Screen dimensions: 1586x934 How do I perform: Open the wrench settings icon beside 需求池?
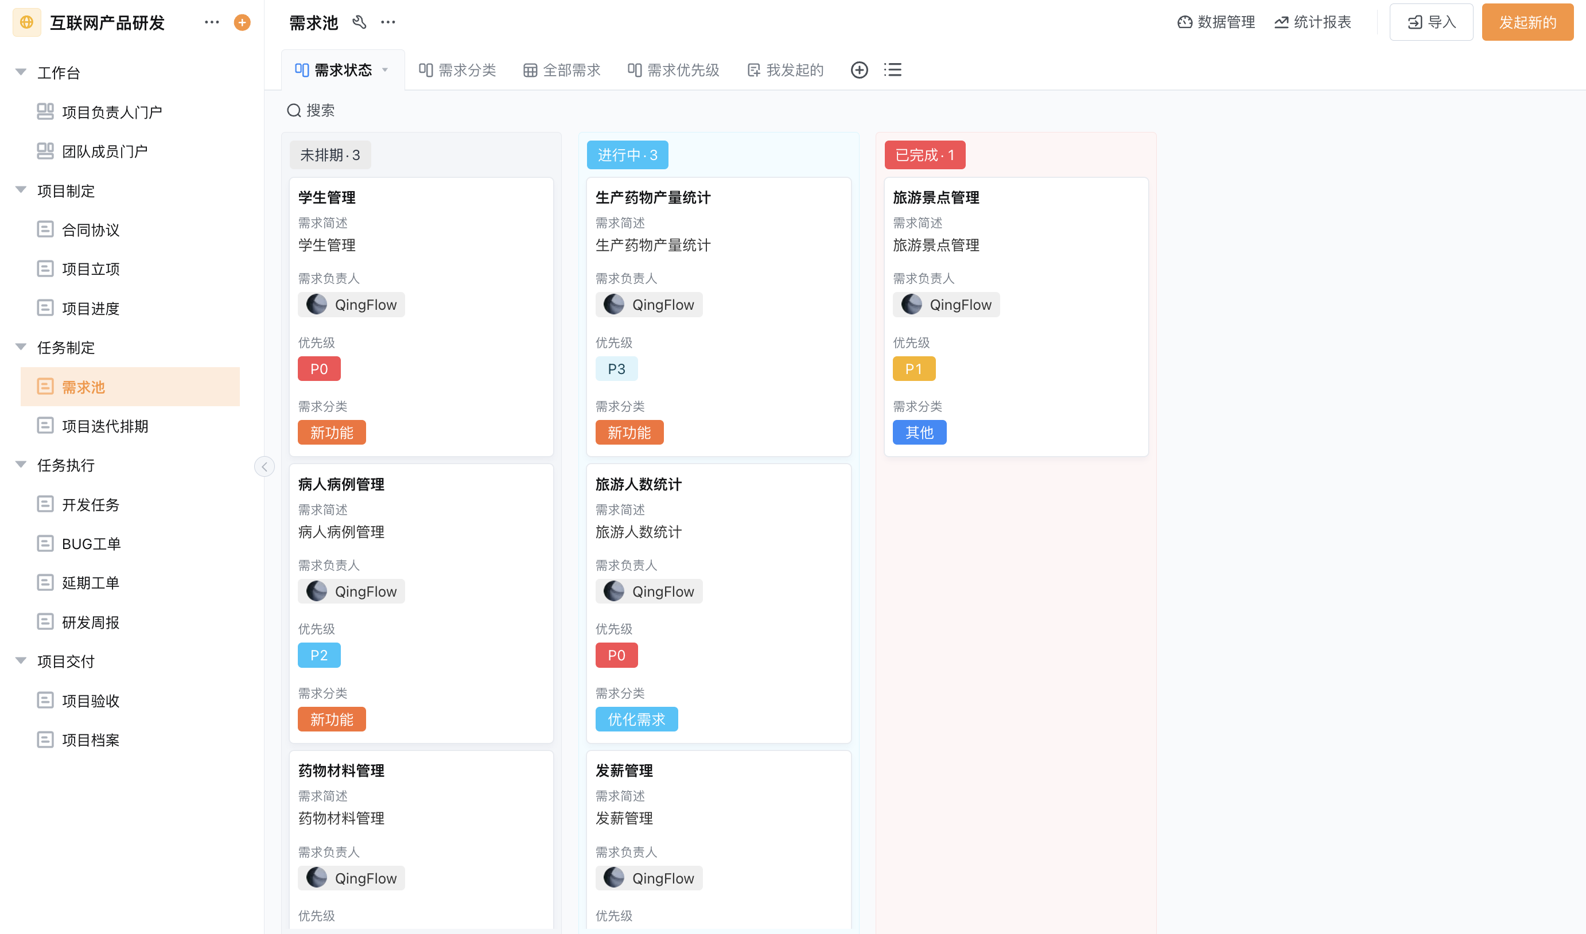(x=359, y=22)
